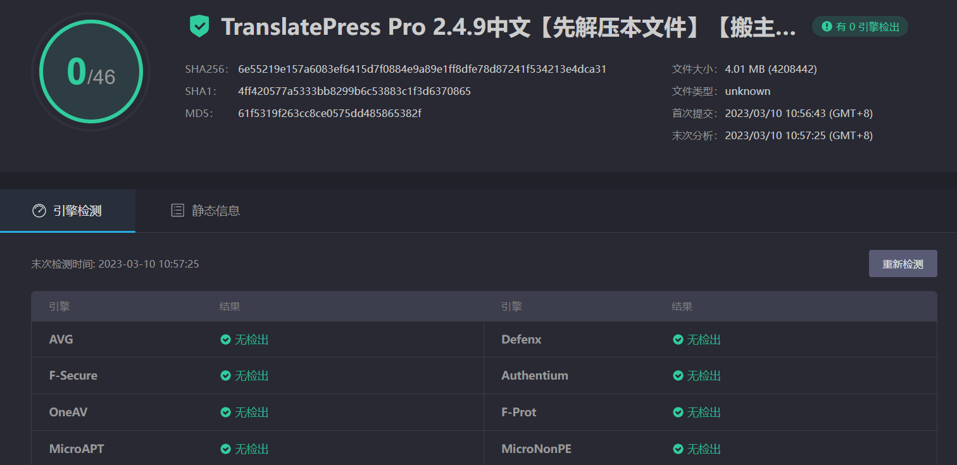Select the MD5 hash value 61f5319f...

[x=330, y=113]
